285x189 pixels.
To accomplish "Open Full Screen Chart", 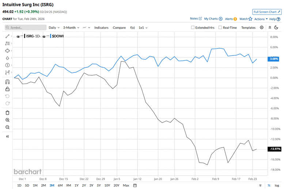I will [x=267, y=12].
